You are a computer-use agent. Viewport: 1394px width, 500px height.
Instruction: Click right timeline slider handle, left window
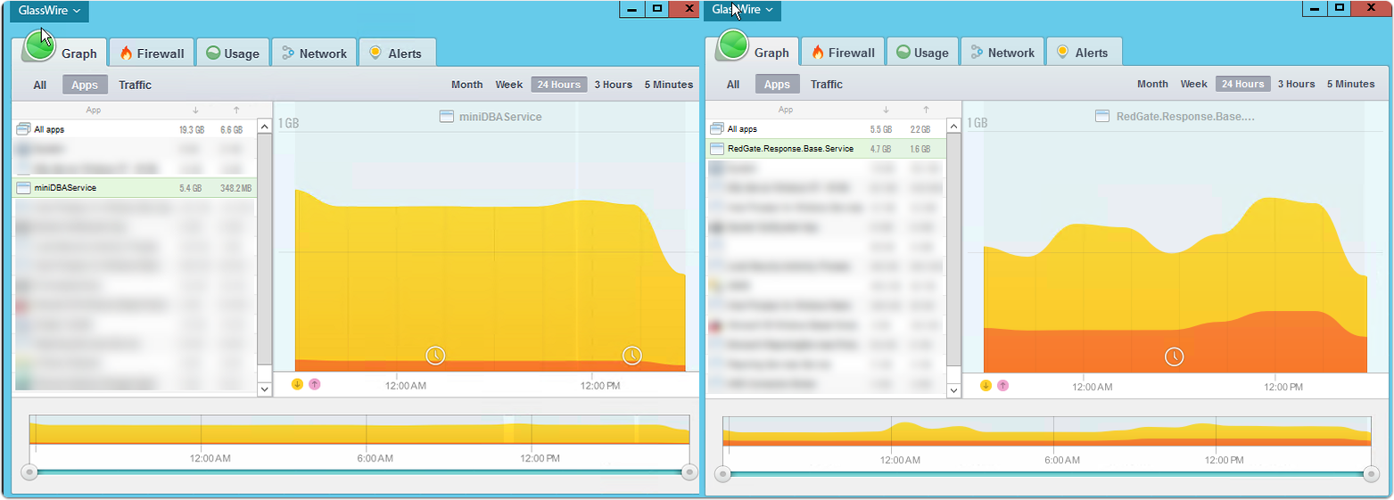pos(689,471)
